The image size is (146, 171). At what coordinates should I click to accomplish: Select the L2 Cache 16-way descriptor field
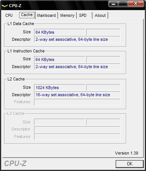77,95
